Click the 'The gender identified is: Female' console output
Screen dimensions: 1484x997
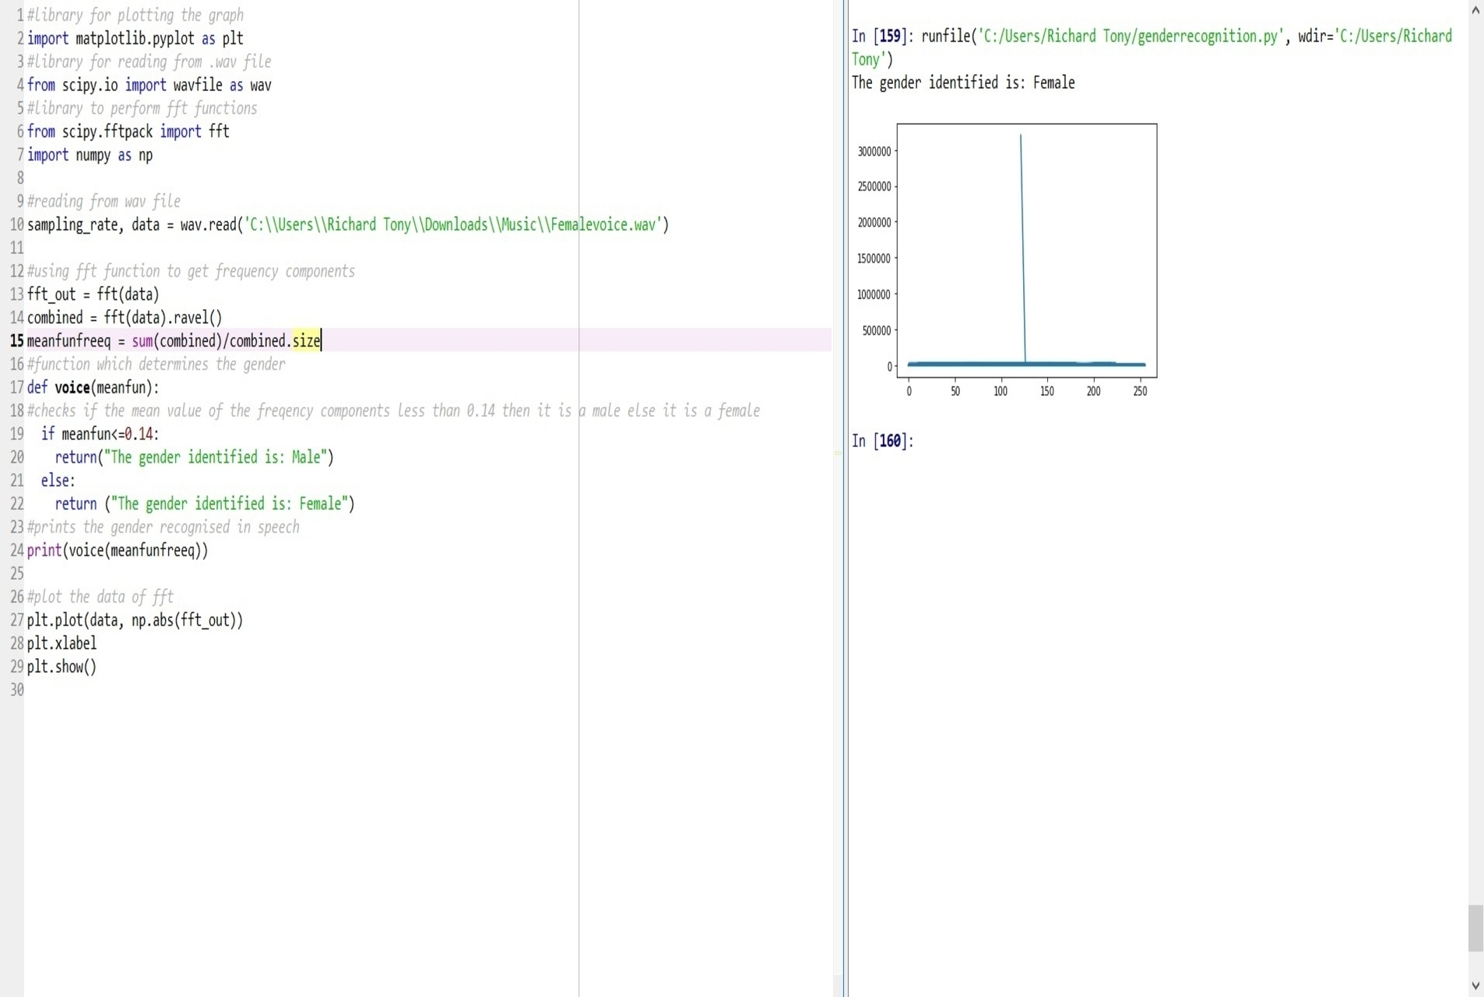[963, 83]
